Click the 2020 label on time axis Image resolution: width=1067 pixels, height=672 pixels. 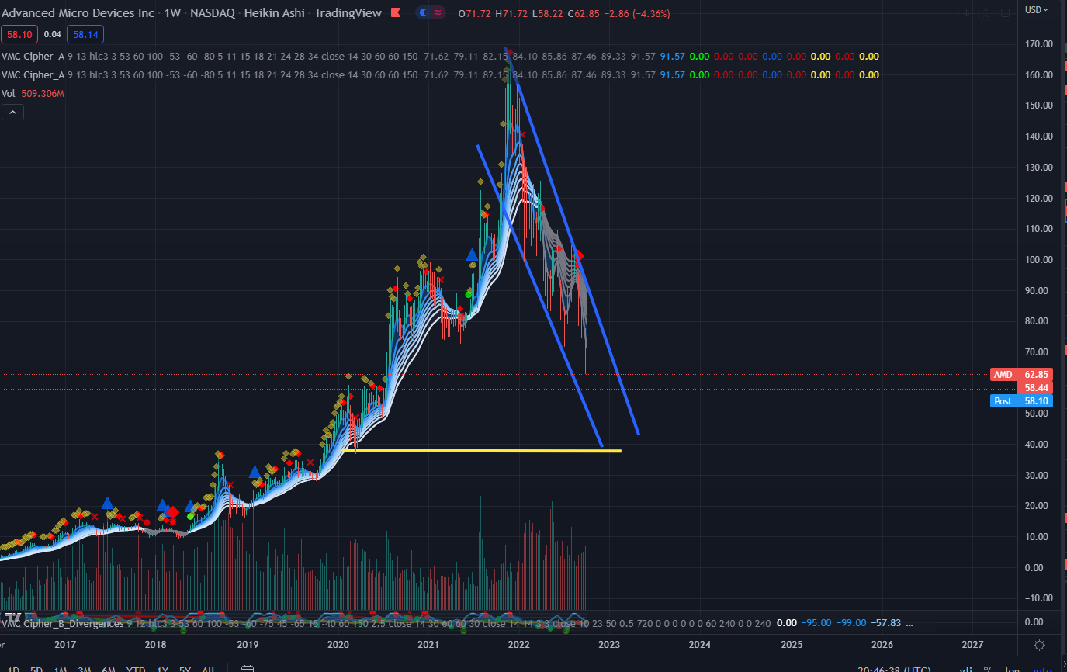338,645
